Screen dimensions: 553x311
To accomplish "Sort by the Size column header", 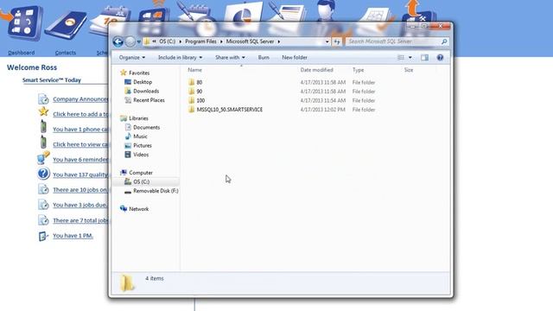I will click(409, 70).
